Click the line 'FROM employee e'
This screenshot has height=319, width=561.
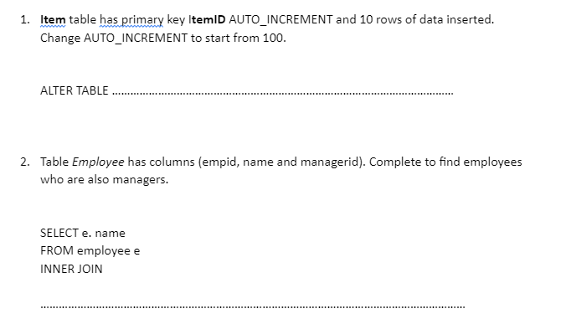point(90,250)
